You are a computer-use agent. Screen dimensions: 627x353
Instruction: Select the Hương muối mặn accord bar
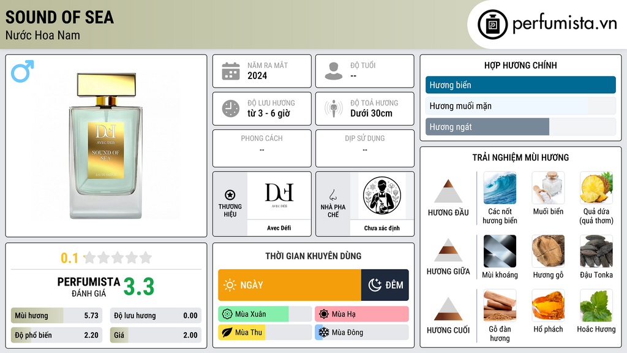tap(520, 106)
